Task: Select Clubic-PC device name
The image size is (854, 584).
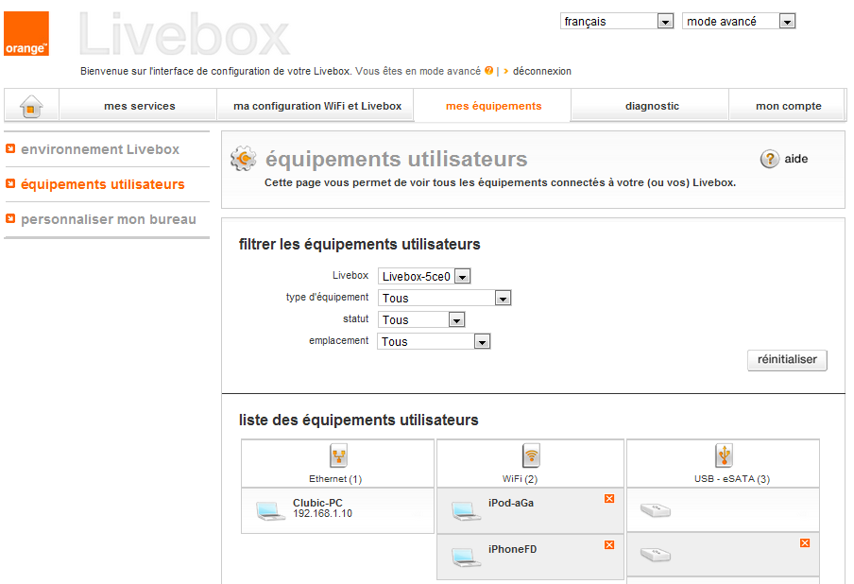Action: click(317, 503)
